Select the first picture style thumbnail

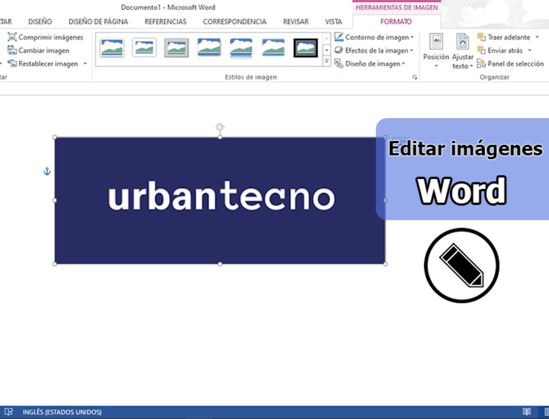[111, 47]
